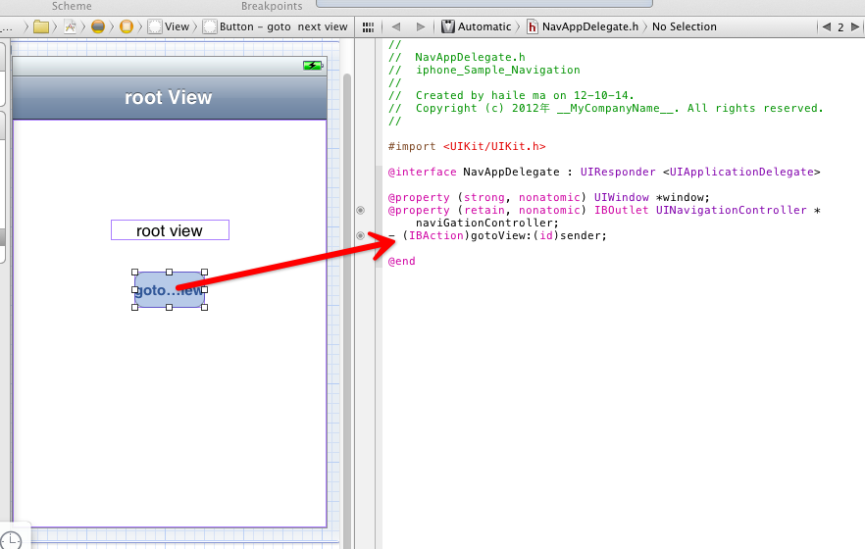Click the clock icon at bottom left
This screenshot has width=865, height=549.
click(x=11, y=540)
